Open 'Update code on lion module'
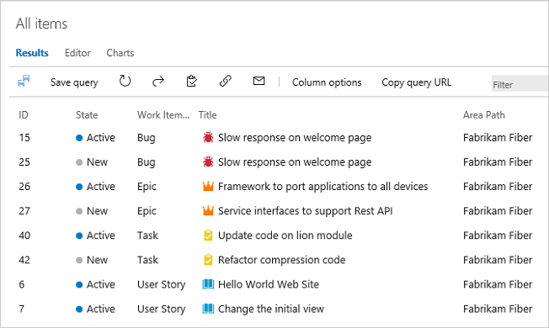This screenshot has height=328, width=549. (285, 235)
